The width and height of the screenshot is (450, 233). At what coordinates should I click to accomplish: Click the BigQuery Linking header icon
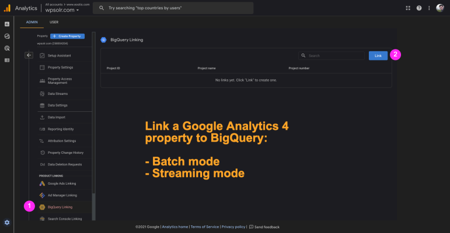(x=104, y=40)
